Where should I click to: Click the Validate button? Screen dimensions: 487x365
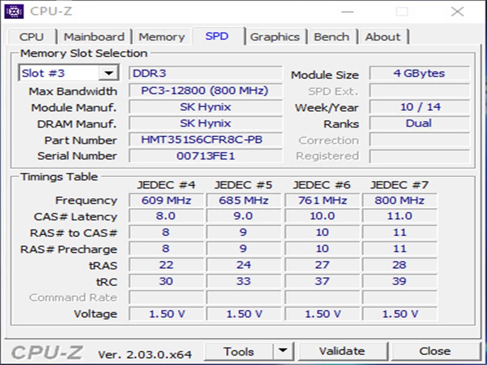(x=342, y=351)
